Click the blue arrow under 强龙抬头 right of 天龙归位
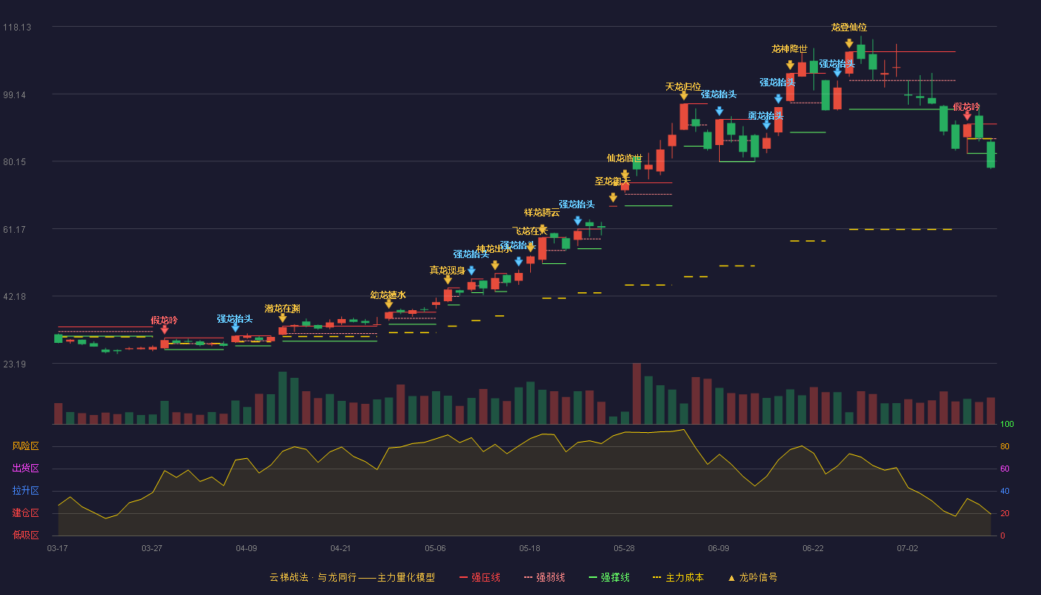This screenshot has width=1041, height=595. pos(719,112)
